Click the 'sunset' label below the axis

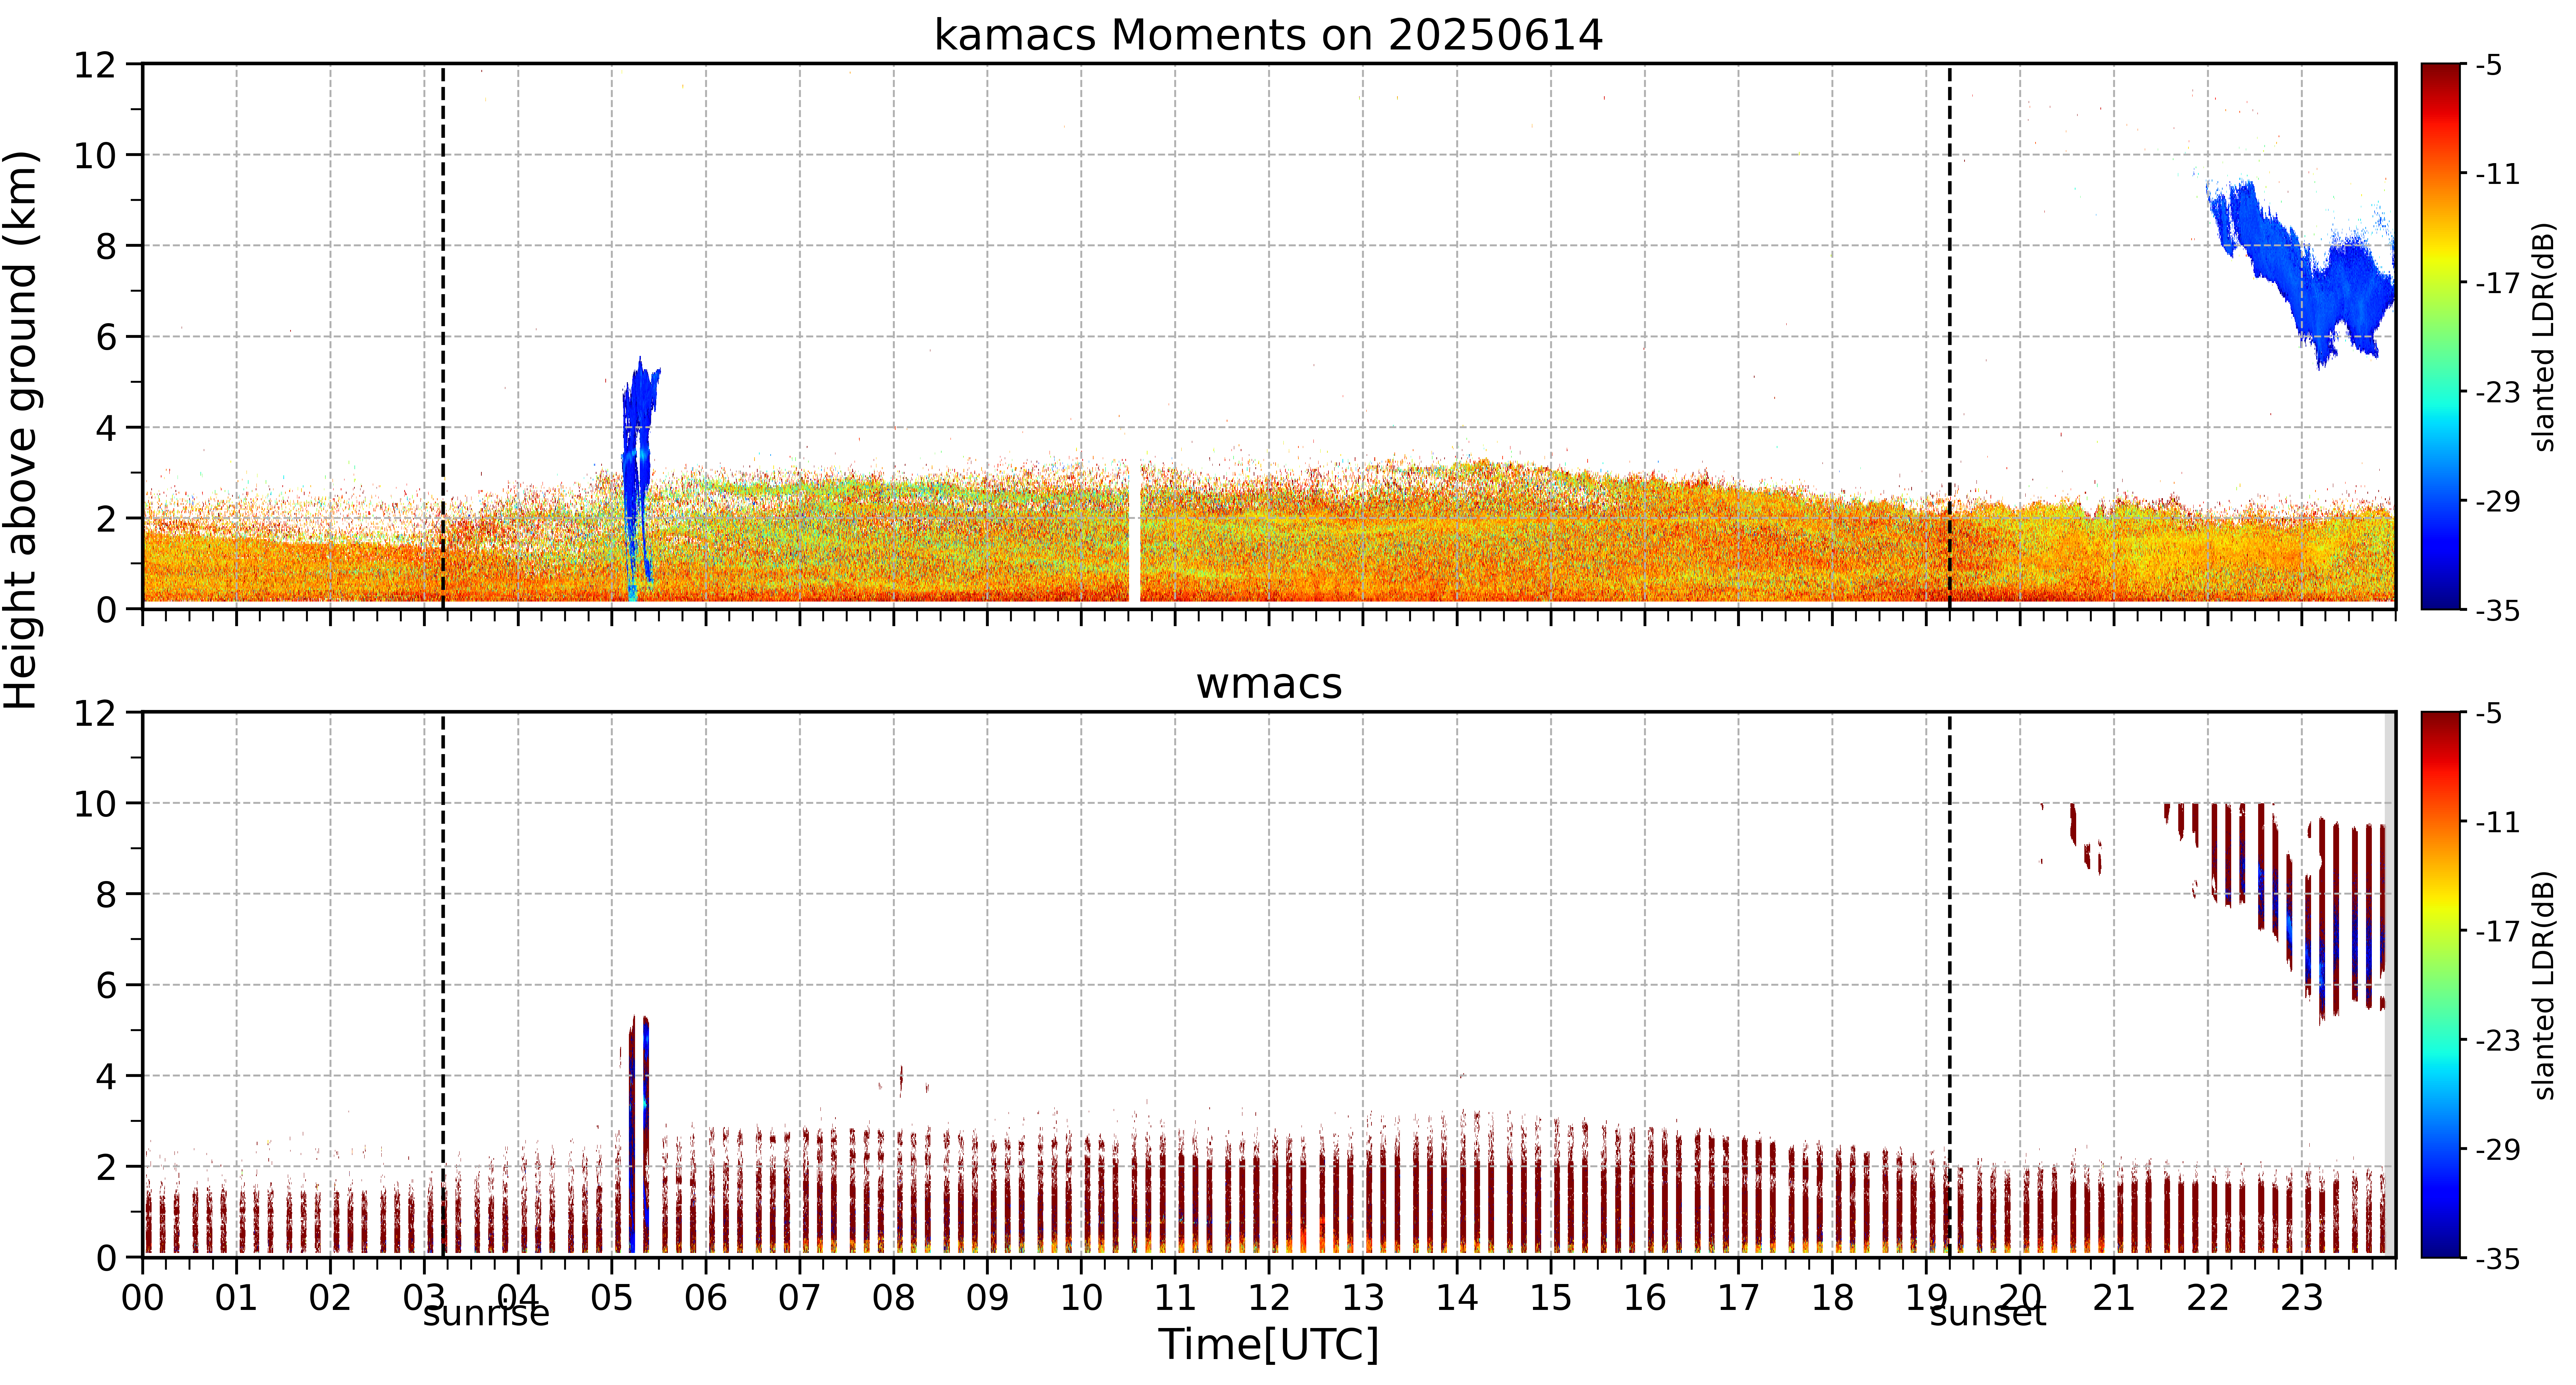click(1988, 1314)
